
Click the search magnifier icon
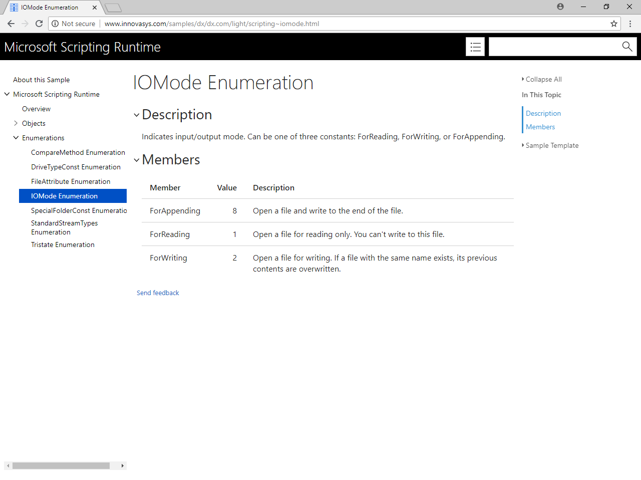[x=627, y=47]
